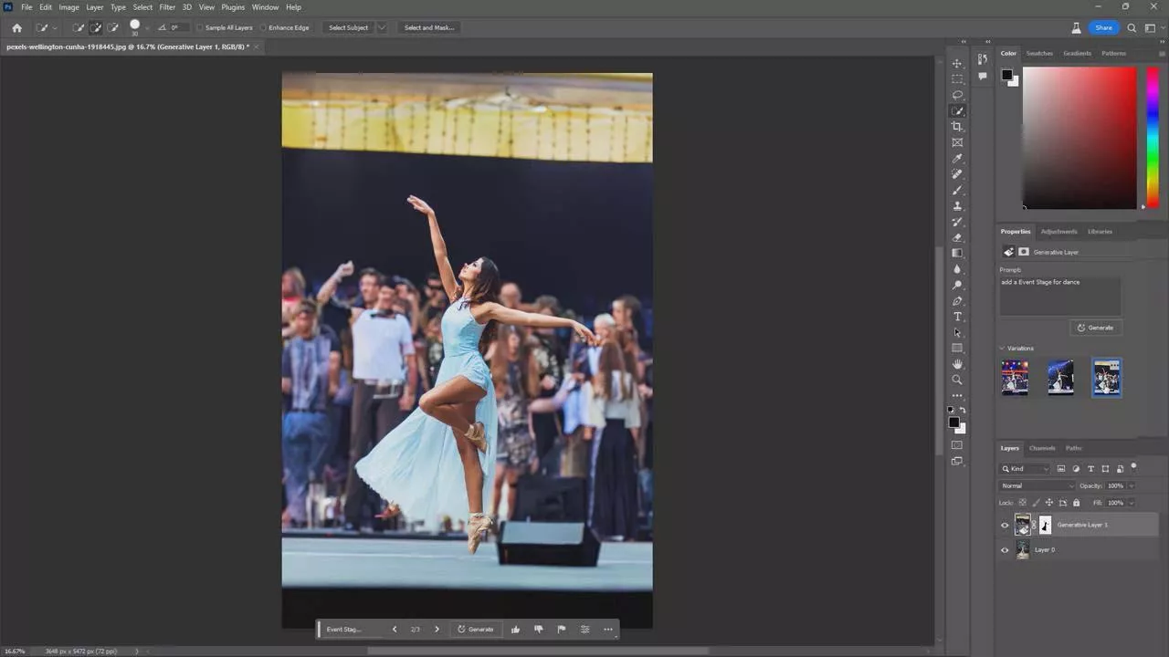Collapse the Variations section

pos(1002,349)
